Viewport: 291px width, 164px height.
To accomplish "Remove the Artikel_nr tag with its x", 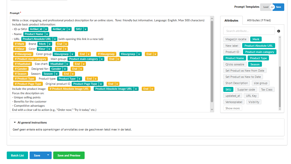I will (69, 29).
